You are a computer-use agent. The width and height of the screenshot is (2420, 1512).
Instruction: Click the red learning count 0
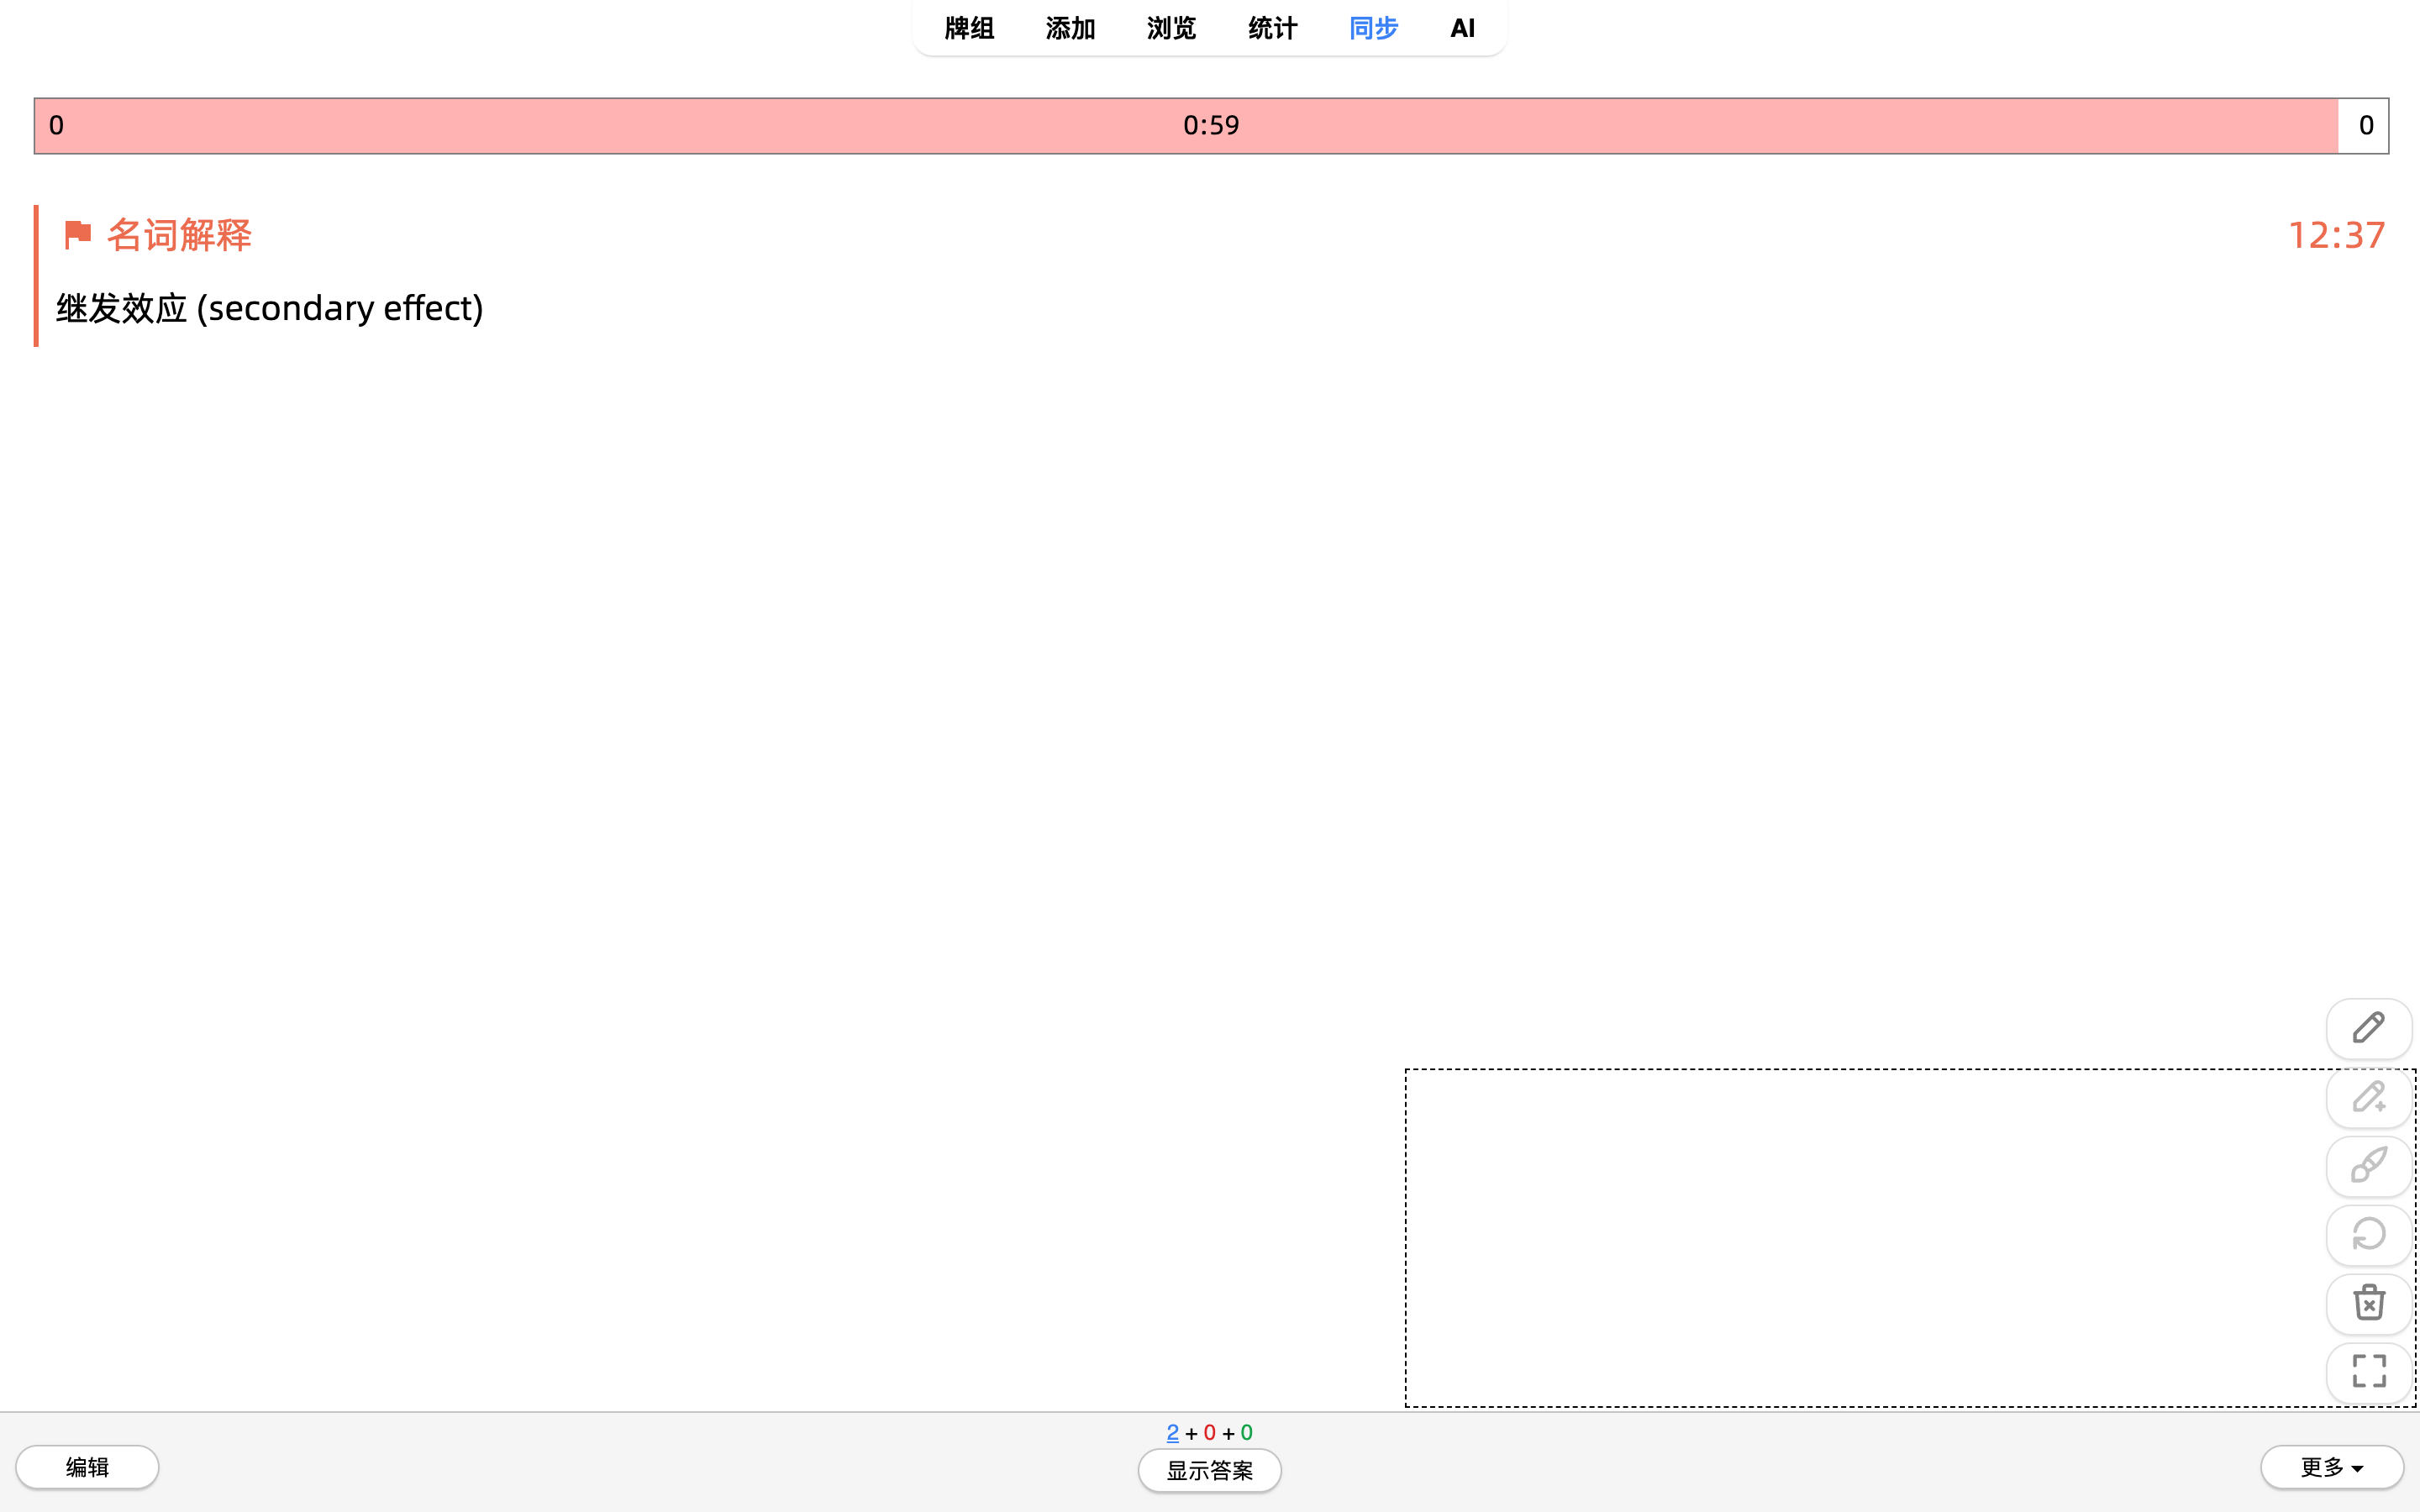coord(1209,1433)
